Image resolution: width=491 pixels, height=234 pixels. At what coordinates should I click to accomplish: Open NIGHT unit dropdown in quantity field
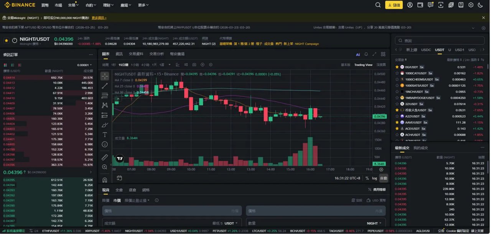[374, 223]
